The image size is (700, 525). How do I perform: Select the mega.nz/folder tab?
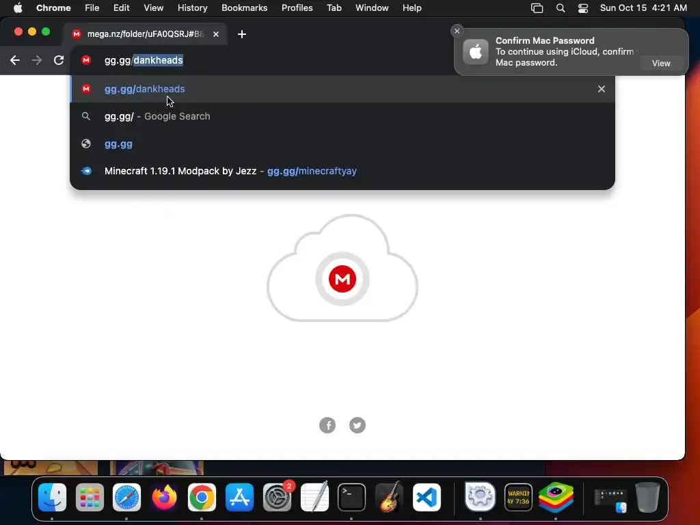146,34
